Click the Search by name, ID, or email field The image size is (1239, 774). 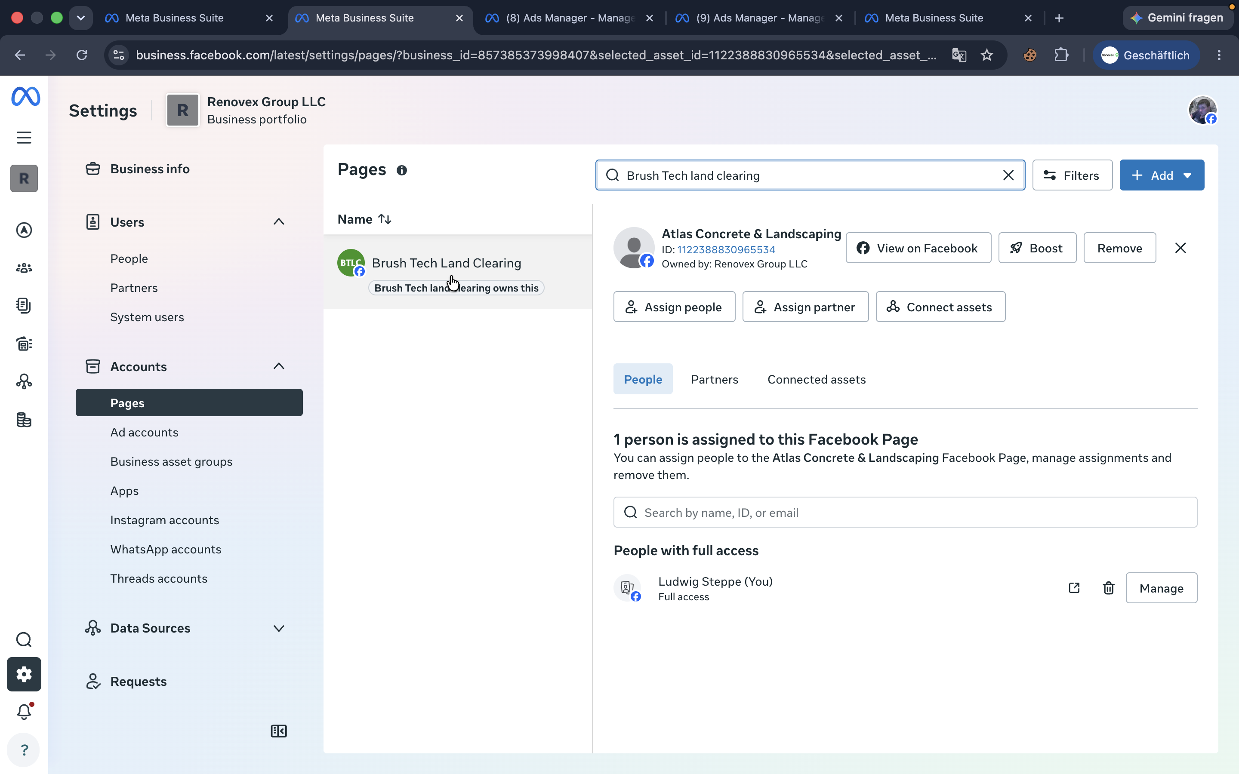pos(905,513)
